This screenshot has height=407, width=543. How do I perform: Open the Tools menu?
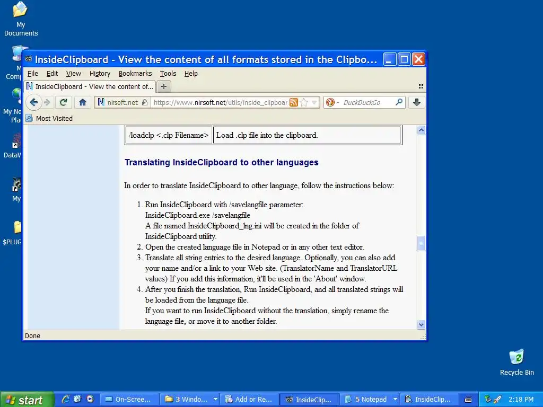coord(168,73)
